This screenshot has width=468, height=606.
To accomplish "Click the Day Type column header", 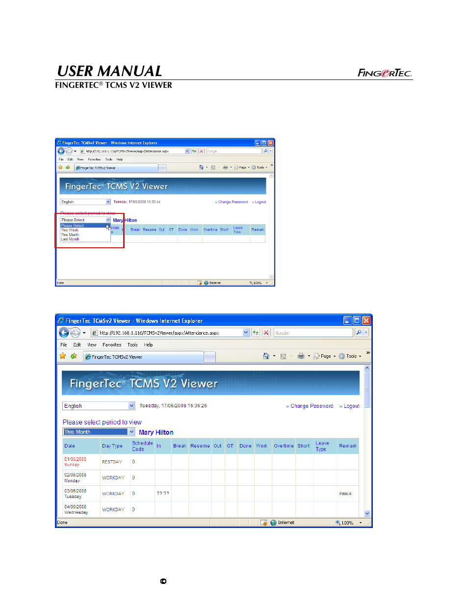I will tap(112, 446).
